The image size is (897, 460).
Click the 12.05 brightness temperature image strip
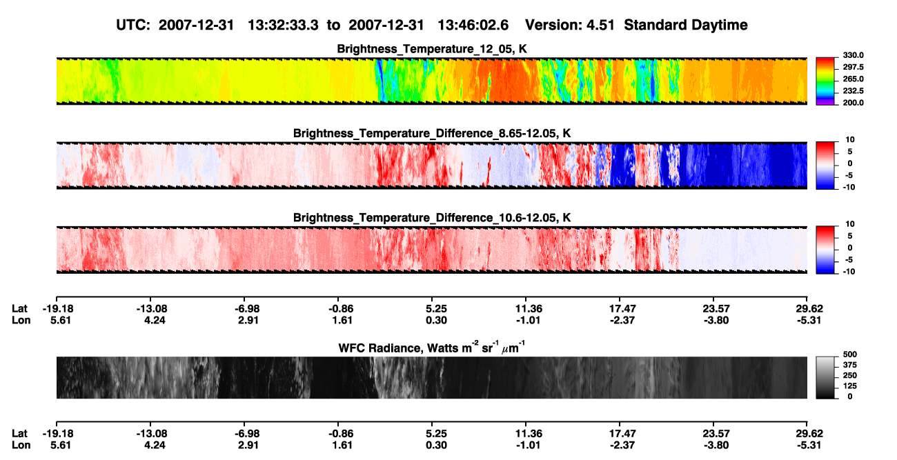431,81
